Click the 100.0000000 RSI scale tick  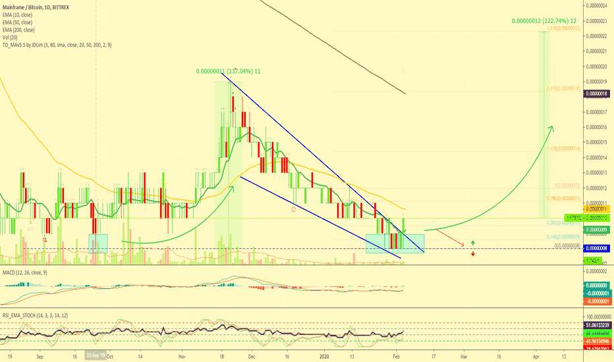(598, 317)
